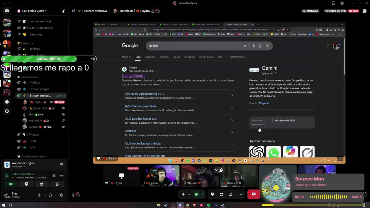Click Zydra webcam video tile
The width and height of the screenshot is (370, 208).
point(161,176)
